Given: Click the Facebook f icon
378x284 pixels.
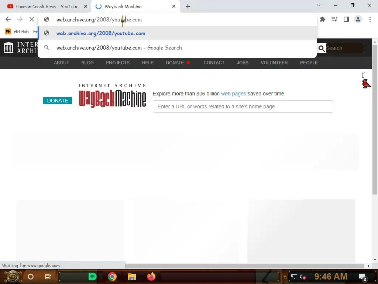Looking at the screenshot, I should [x=363, y=75].
